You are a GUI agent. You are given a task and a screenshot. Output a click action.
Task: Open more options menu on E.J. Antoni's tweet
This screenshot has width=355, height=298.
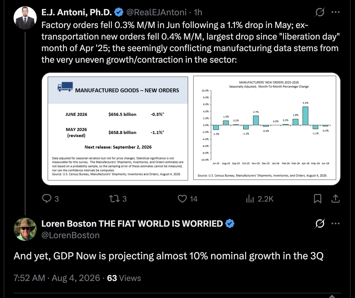(x=335, y=12)
